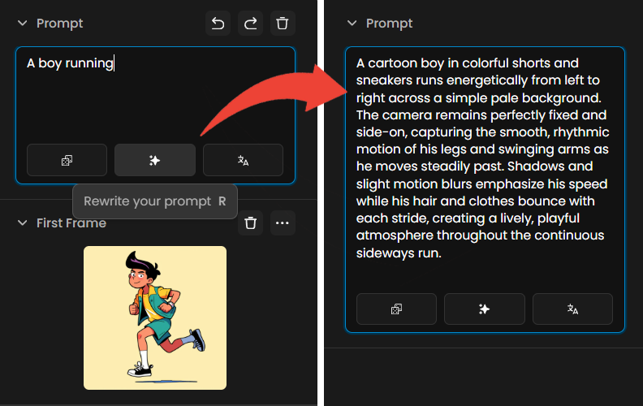Click the translate button in right panel
This screenshot has width=643, height=406.
click(x=573, y=309)
